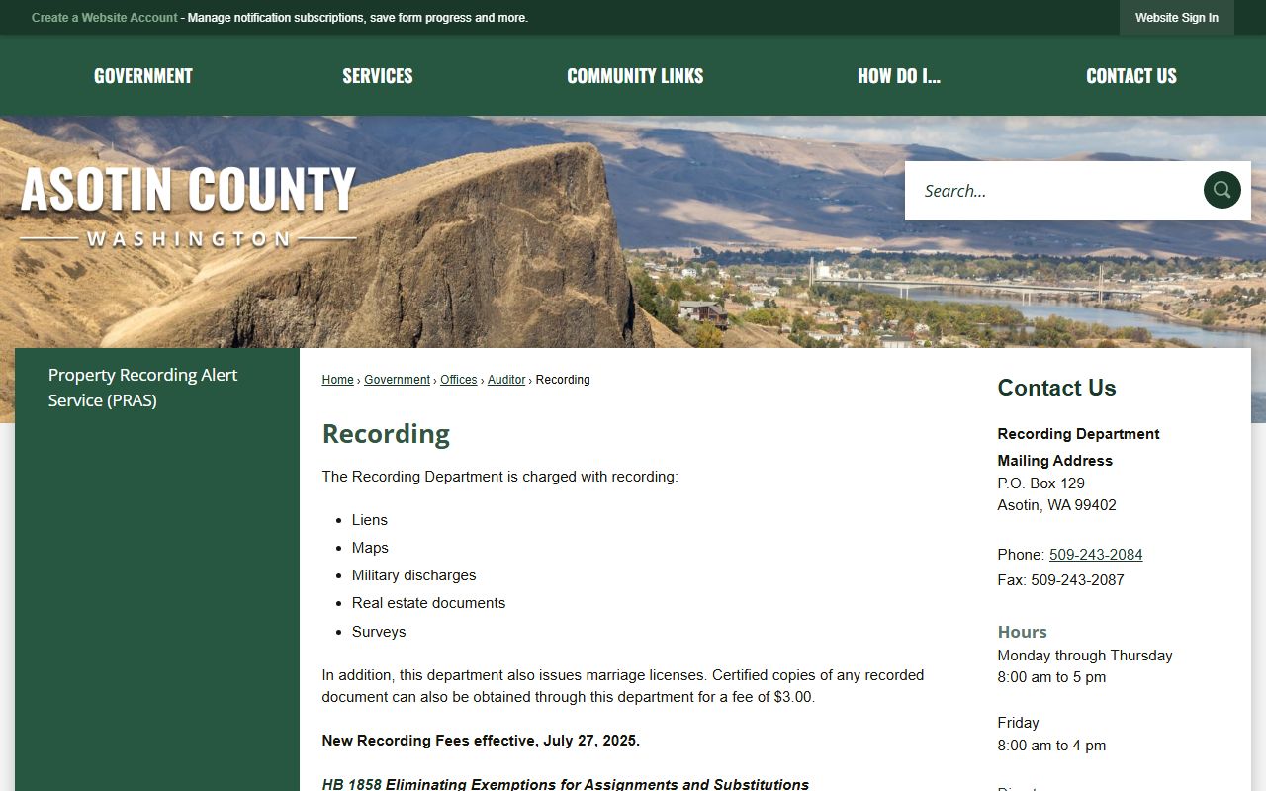The image size is (1266, 791).
Task: Open the Contact Us menu
Action: 1131,76
